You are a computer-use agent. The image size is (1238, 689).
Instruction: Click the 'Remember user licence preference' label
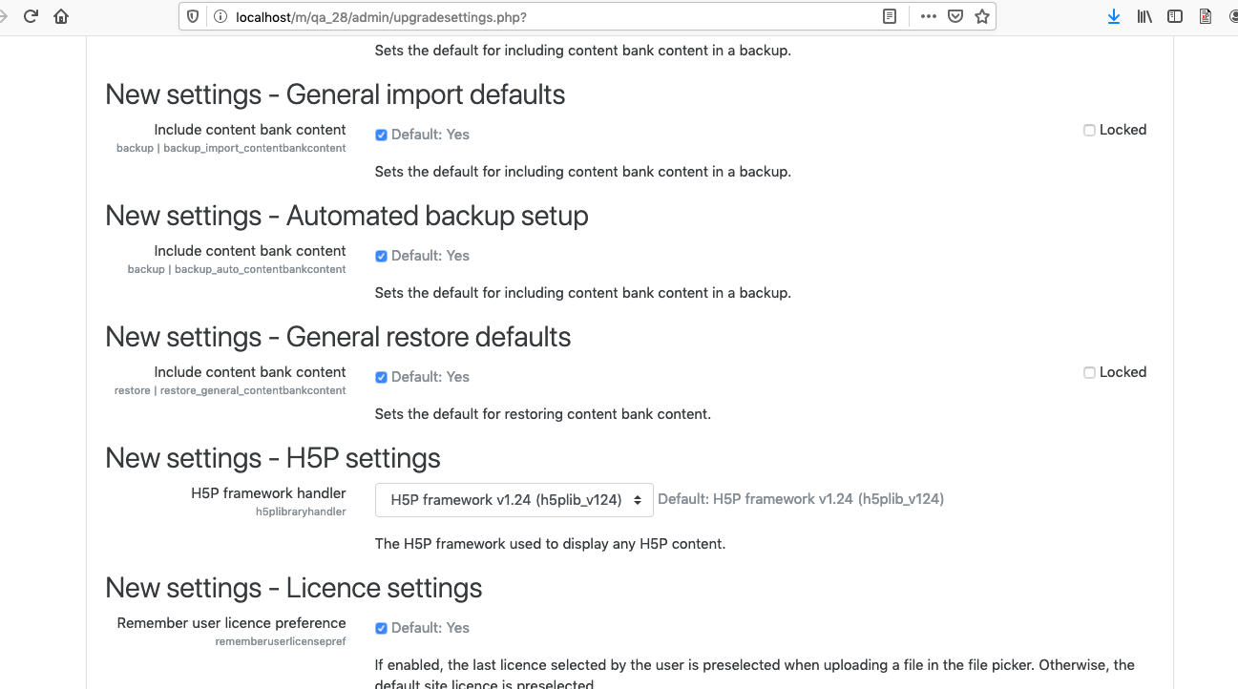pyautogui.click(x=232, y=623)
